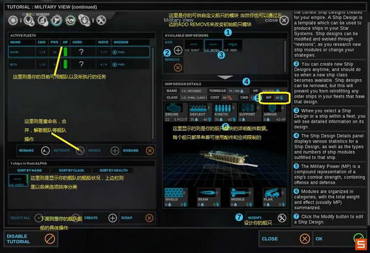Screen dimensions: 370x253
Task: Click the Merge fleets plus icon
Action: [115, 151]
